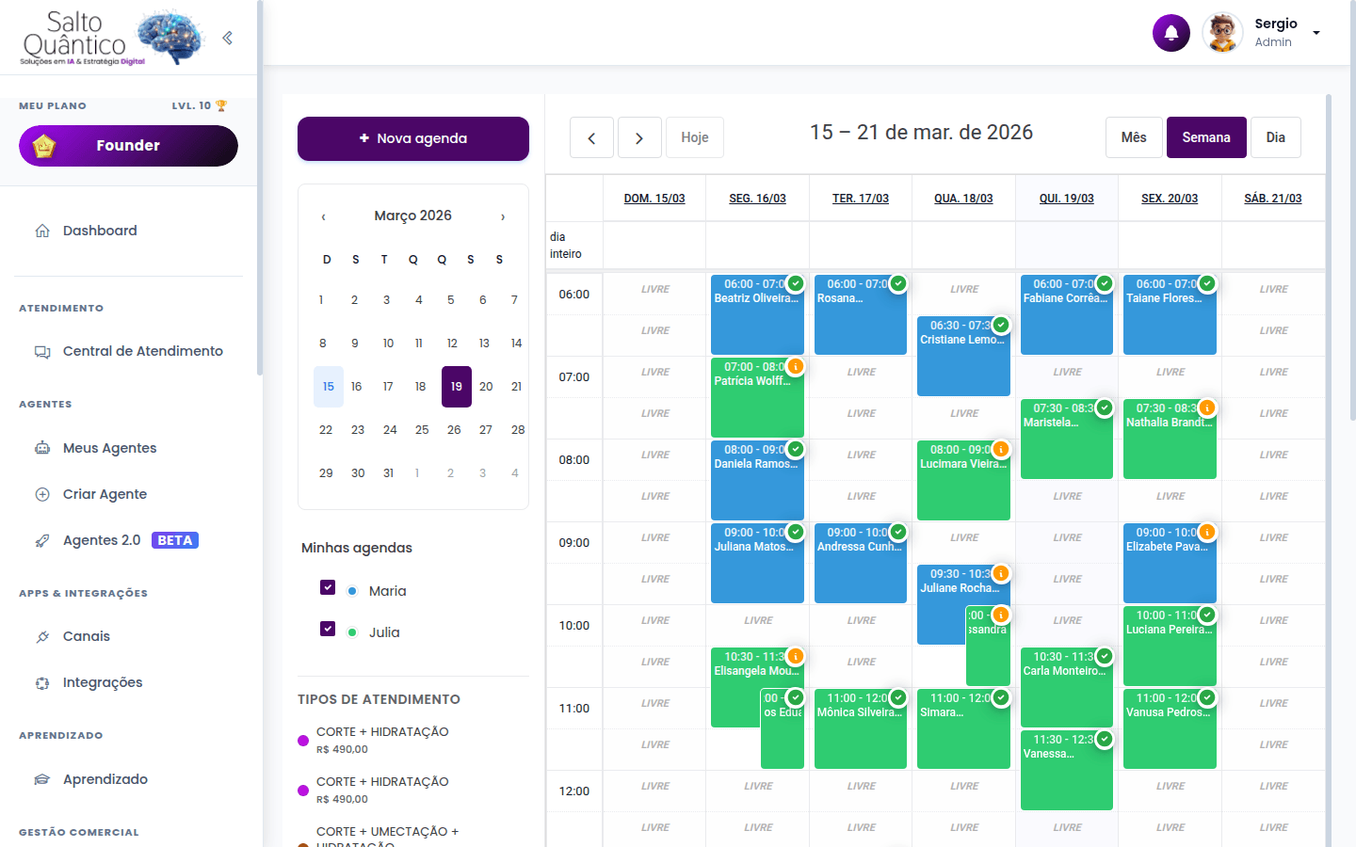Click the Founder plan badge

(128, 146)
